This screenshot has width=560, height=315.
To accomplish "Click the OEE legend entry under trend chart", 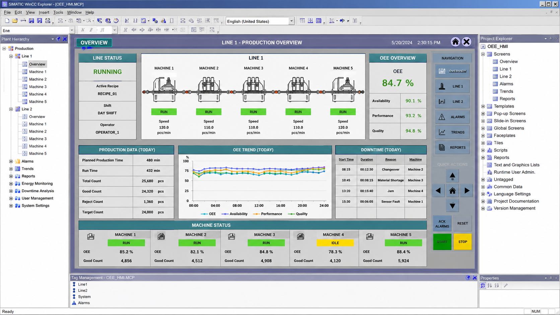I will pos(208,214).
